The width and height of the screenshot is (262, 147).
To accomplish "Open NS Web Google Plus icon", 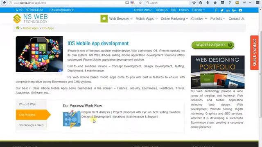I will 234,10.
